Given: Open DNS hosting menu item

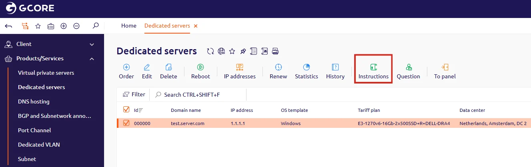Looking at the screenshot, I should tap(34, 101).
